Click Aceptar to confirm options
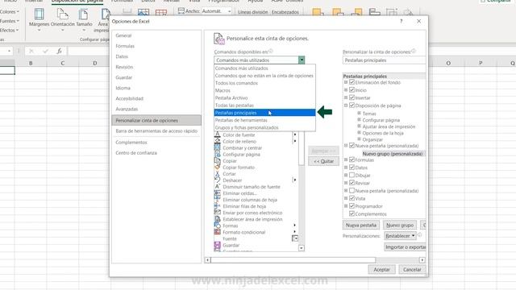This screenshot has width=516, height=290. 381,270
